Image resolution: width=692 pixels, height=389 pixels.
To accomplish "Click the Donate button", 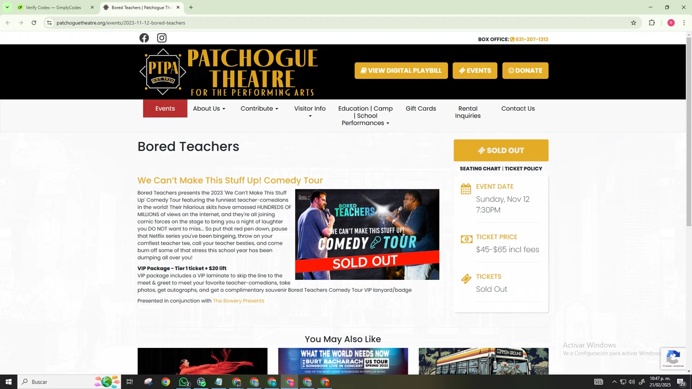I will click(x=525, y=71).
